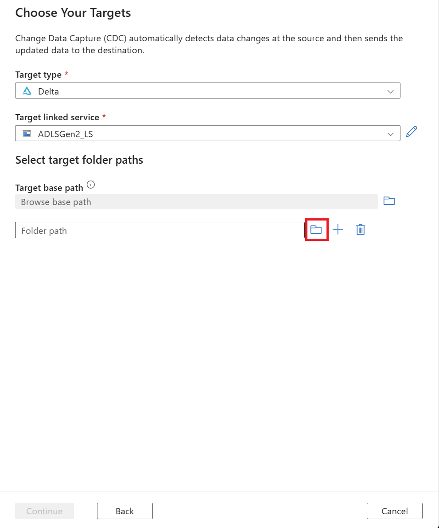Go back with the Back button
This screenshot has width=439, height=528.
[x=124, y=511]
